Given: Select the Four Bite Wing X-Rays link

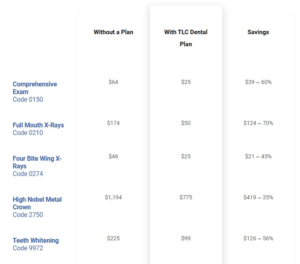Looking at the screenshot, I should 37,162.
